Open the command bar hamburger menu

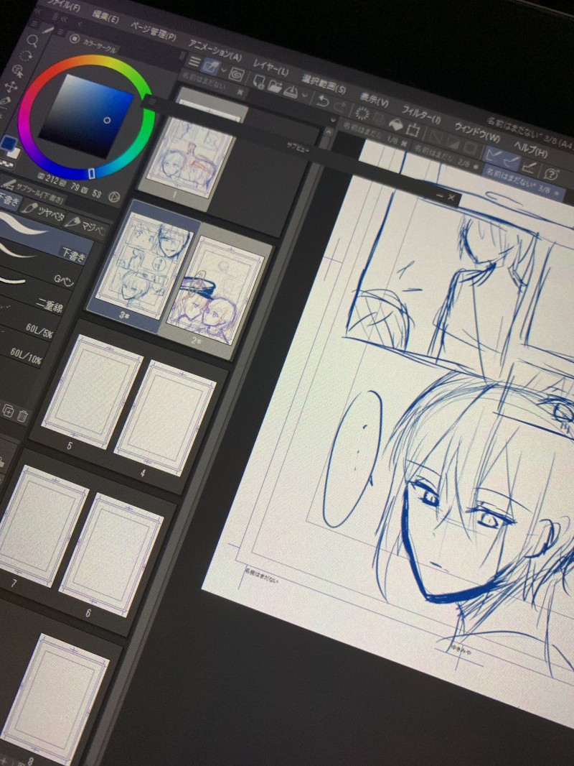point(194,62)
